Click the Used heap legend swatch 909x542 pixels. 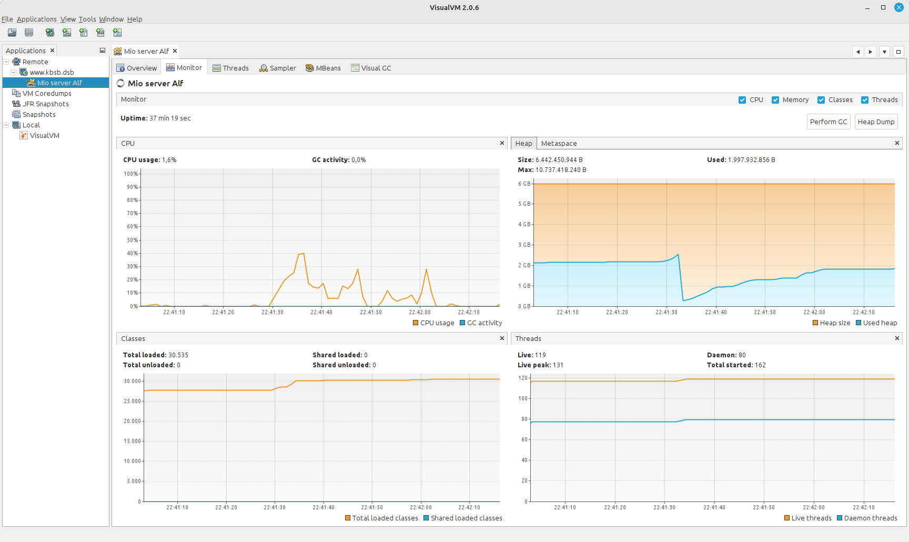(x=858, y=323)
